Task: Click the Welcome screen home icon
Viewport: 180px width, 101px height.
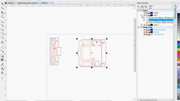Action: [x=6, y=3]
